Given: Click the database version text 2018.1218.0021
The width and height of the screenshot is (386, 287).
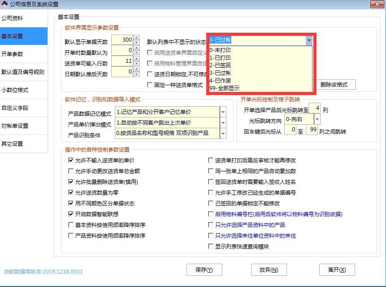Looking at the screenshot, I should point(62,271).
